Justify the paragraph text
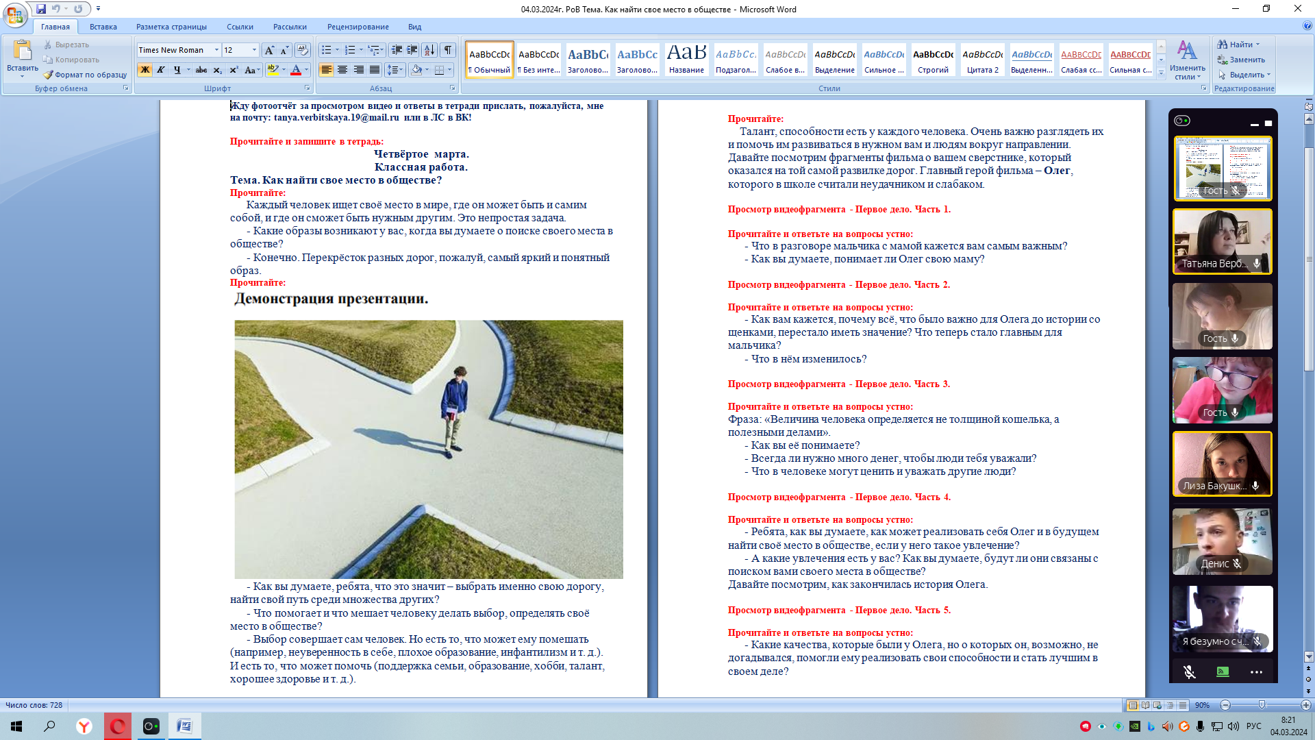 coord(375,70)
